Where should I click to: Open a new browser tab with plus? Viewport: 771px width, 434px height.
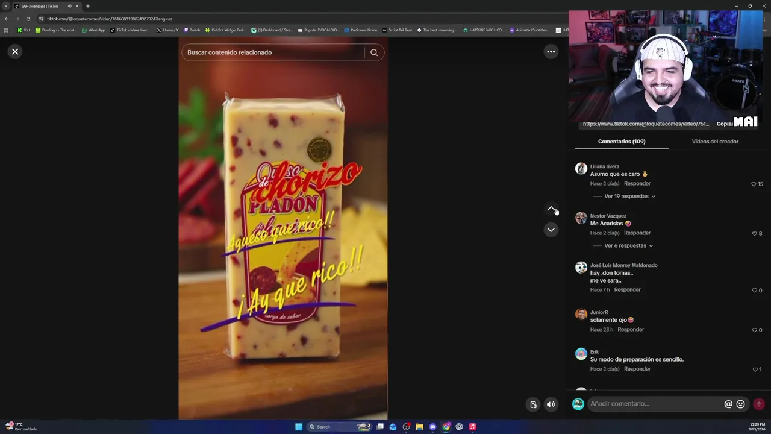pyautogui.click(x=87, y=6)
